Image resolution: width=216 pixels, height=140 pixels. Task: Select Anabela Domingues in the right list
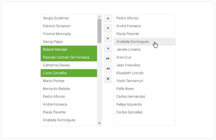pos(133,42)
